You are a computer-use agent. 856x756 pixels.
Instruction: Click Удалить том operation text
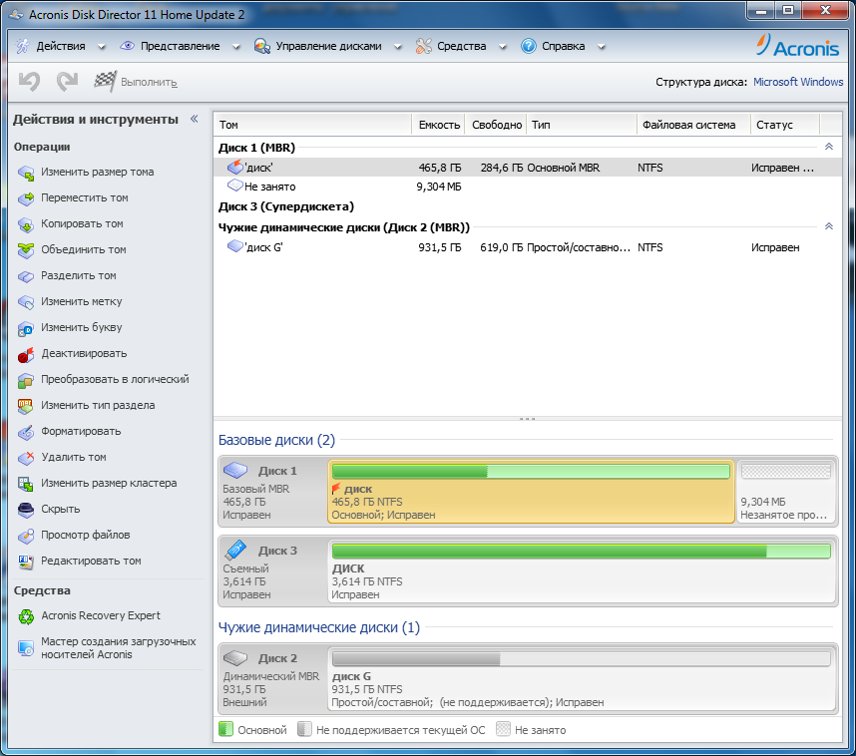74,457
